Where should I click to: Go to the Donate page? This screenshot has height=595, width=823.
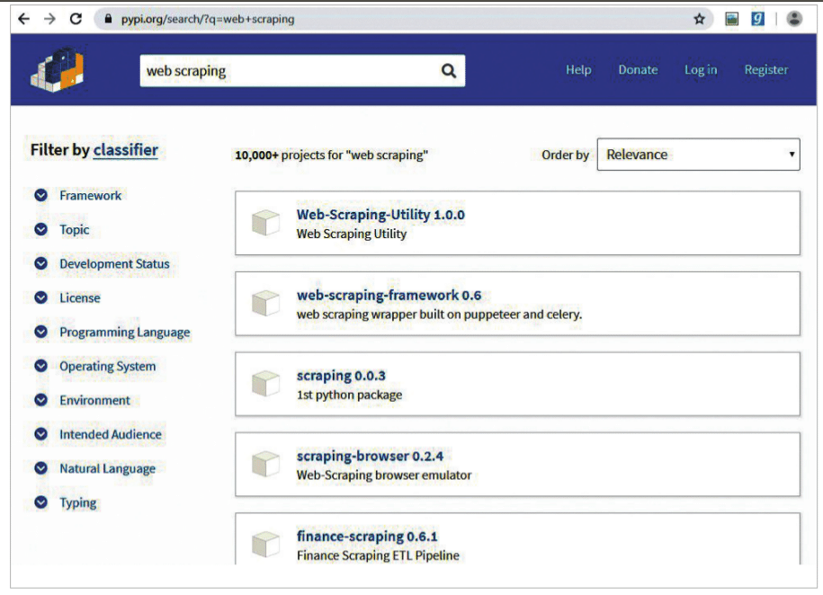point(638,70)
